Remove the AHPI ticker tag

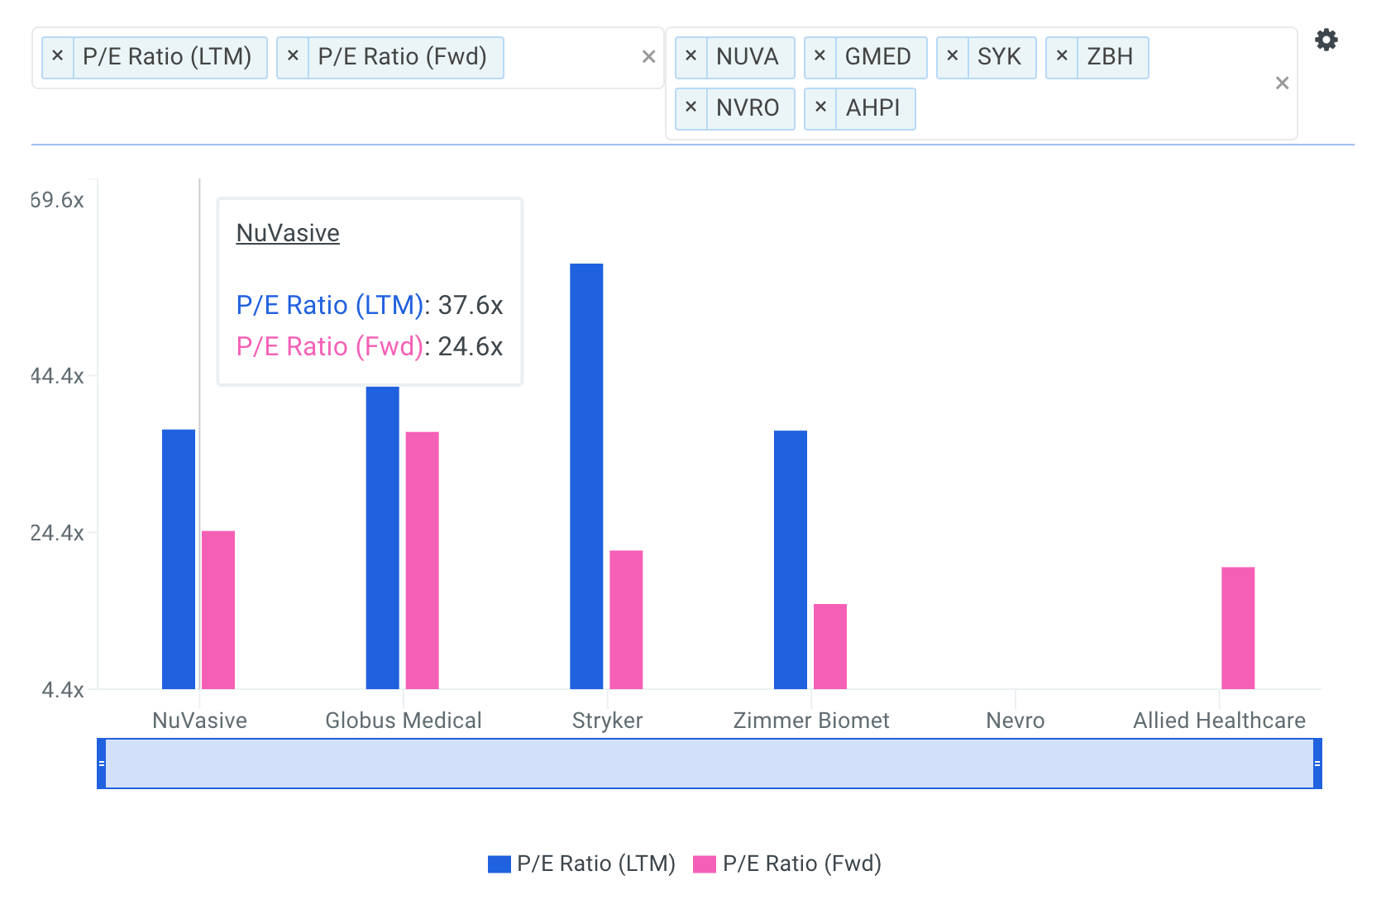pyautogui.click(x=821, y=107)
